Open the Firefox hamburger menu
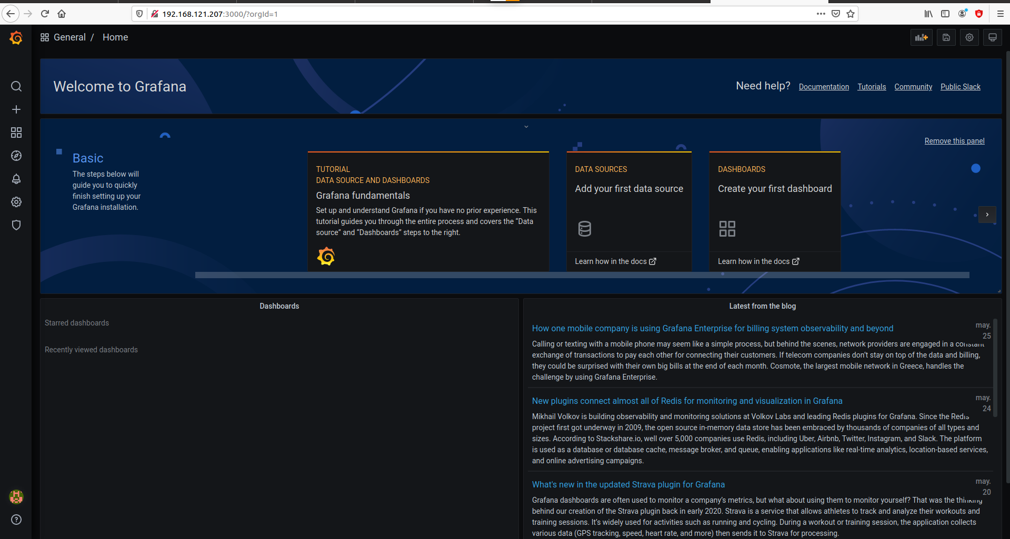 pyautogui.click(x=1001, y=14)
